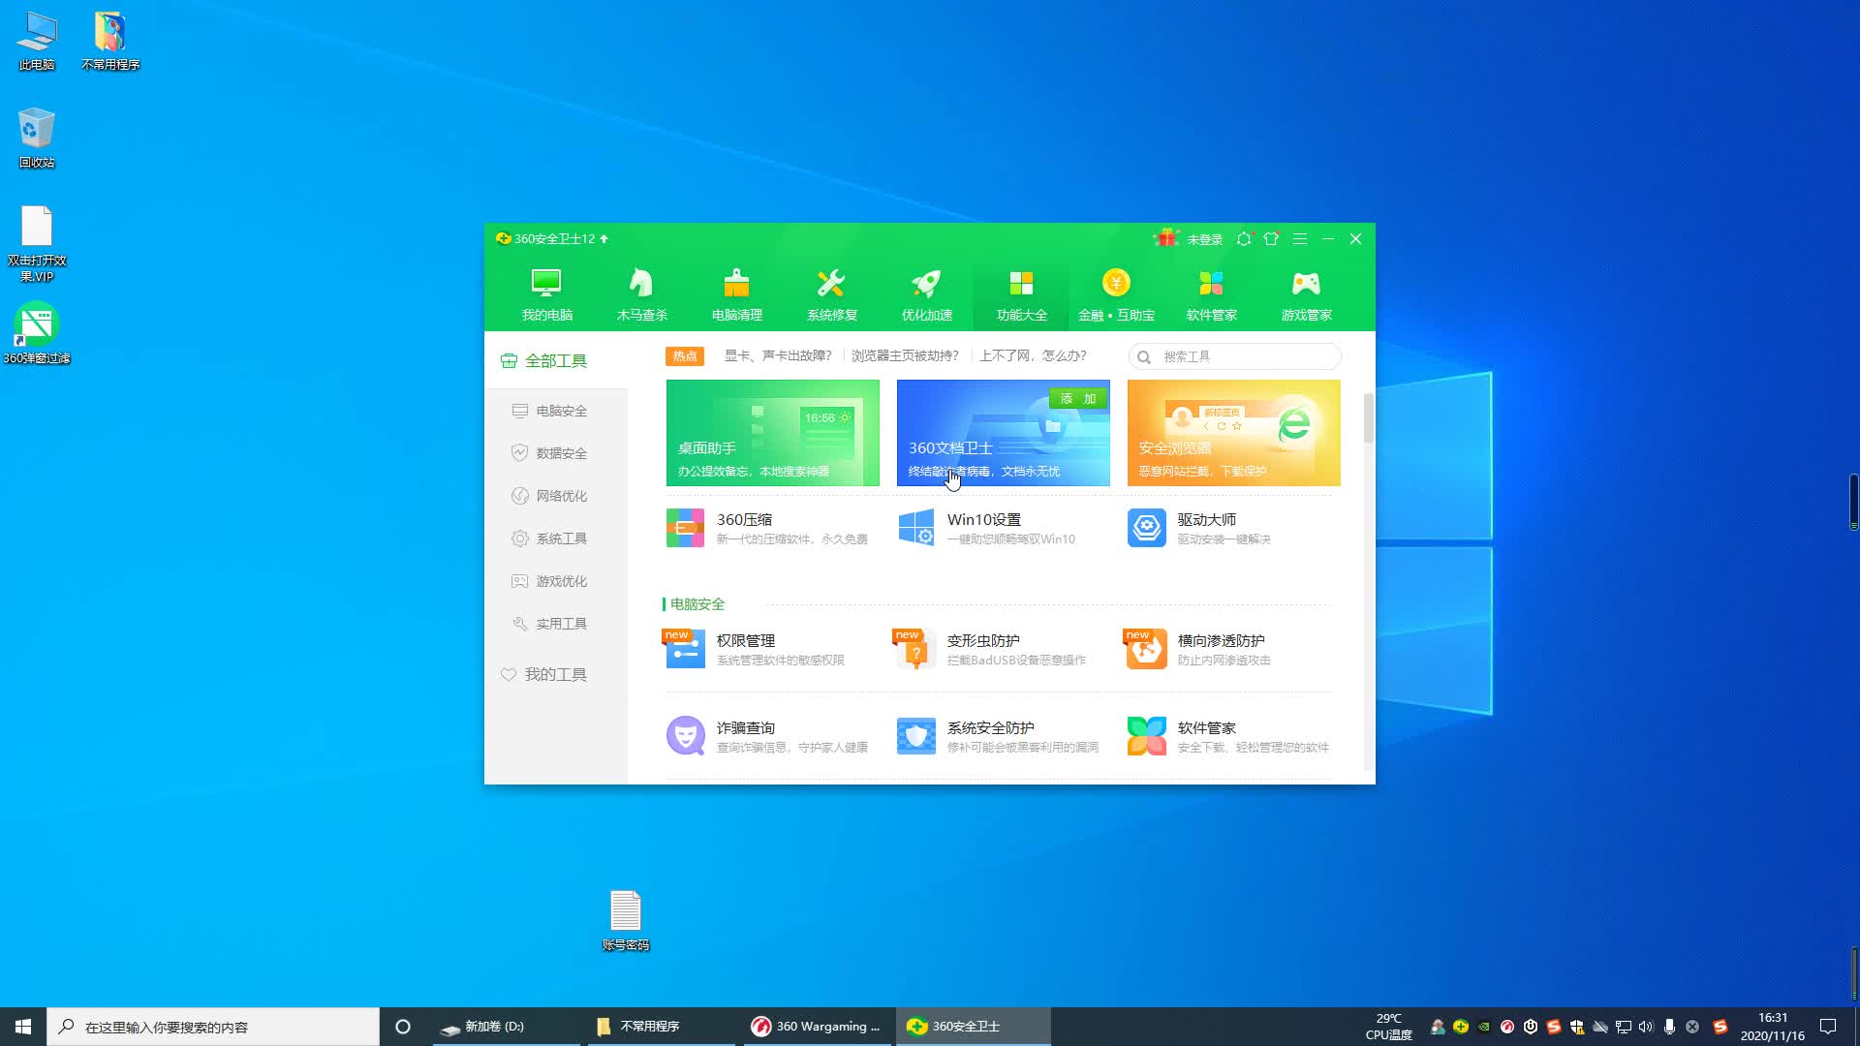The image size is (1860, 1046).
Task: Open the Windows Start menu
Action: [x=23, y=1027]
